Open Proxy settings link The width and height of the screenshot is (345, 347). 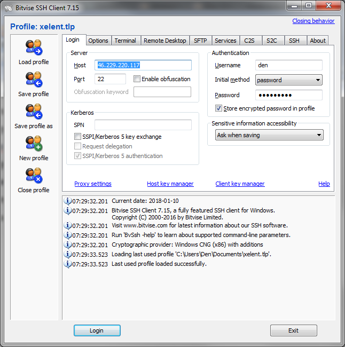pos(93,184)
